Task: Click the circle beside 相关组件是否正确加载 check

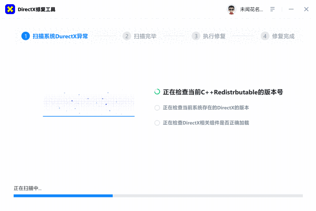Action: tap(157, 123)
